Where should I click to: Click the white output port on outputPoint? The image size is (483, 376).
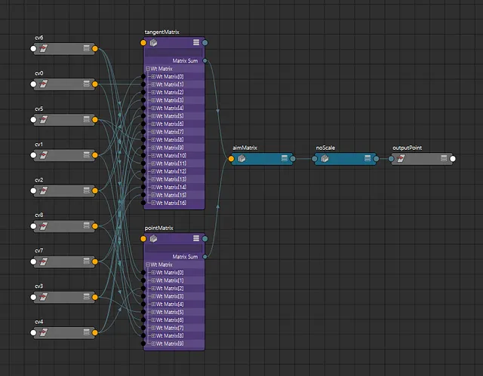pos(452,159)
